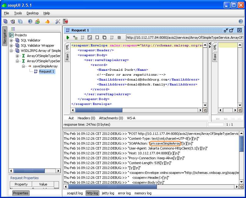Screen dimensions: 246x198
Task: Click the grey stop/cancel request icon
Action: [119, 38]
